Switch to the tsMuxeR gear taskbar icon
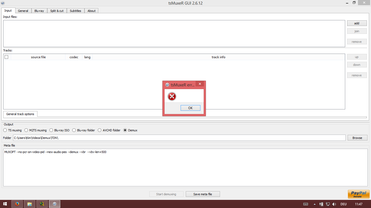The height and width of the screenshot is (208, 371). point(55,204)
